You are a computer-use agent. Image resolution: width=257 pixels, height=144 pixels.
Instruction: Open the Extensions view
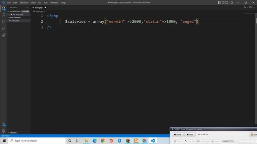4,35
